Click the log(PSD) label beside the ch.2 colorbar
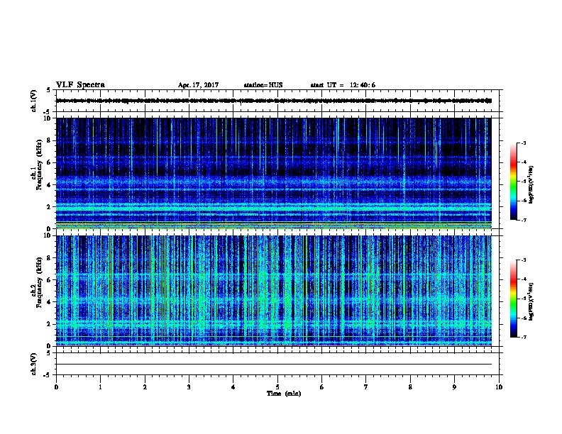Image resolution: width=562 pixels, height=434 pixels. point(531,301)
